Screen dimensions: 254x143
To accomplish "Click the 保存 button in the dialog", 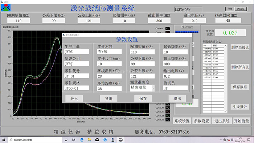I will [143, 98].
